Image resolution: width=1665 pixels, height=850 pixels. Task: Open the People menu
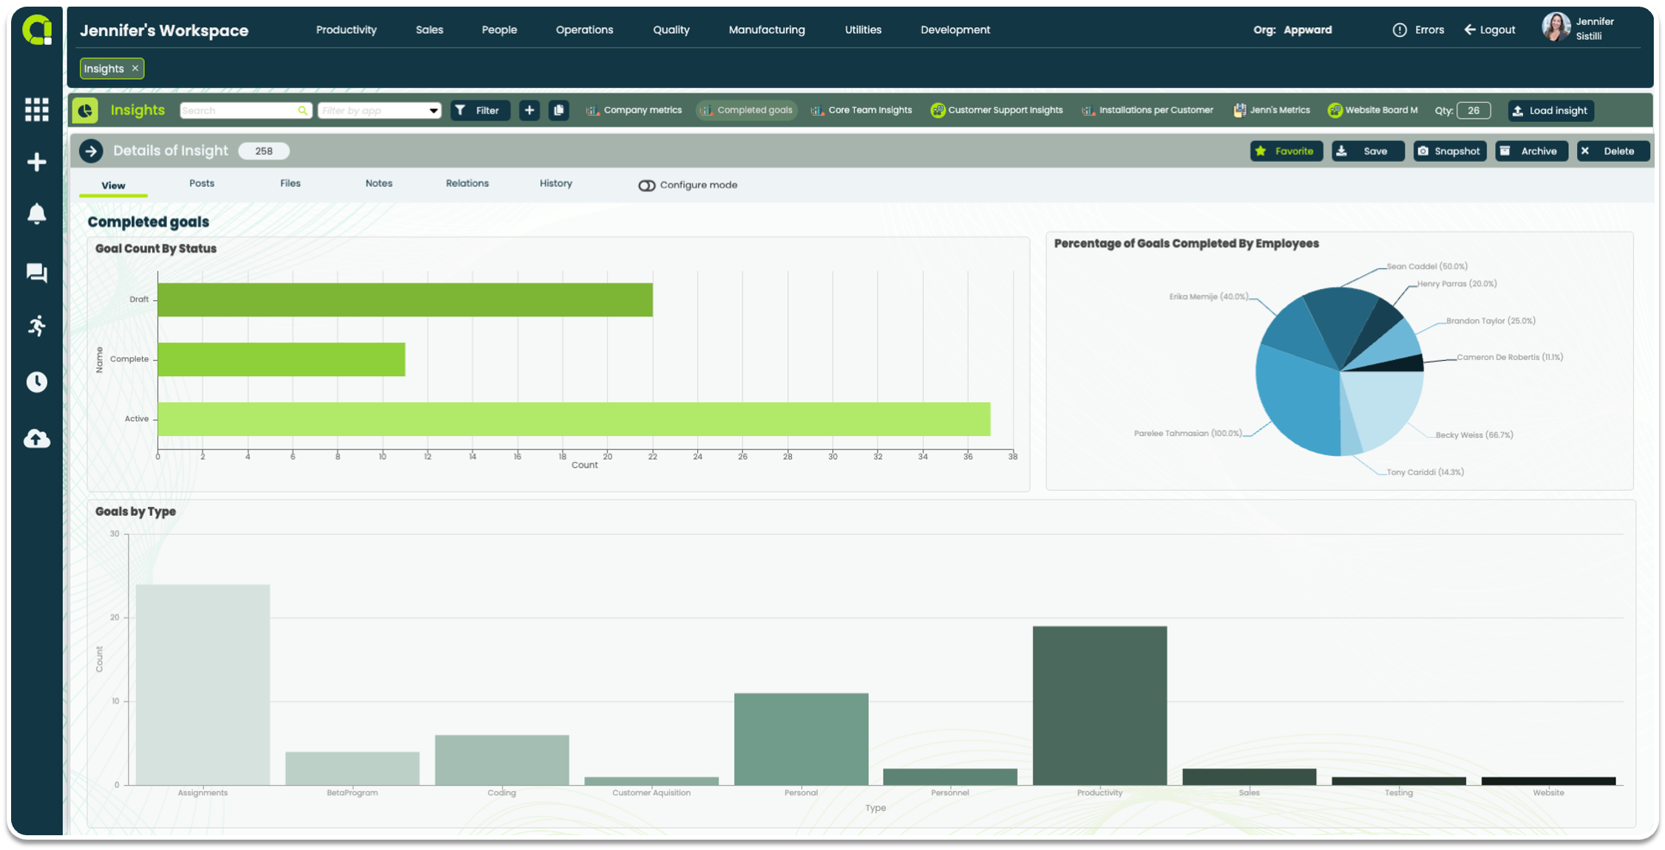coord(499,30)
